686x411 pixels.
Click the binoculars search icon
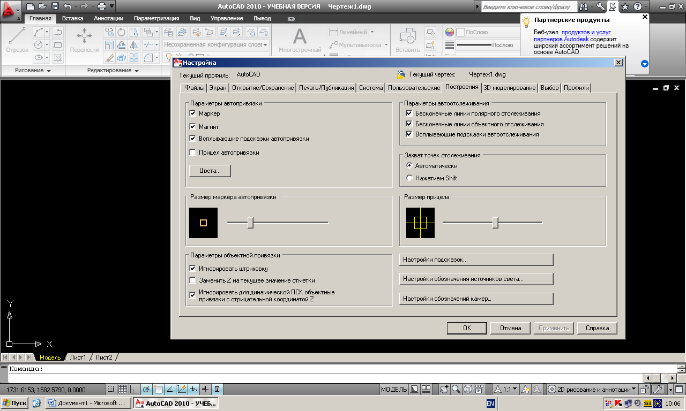tap(584, 6)
